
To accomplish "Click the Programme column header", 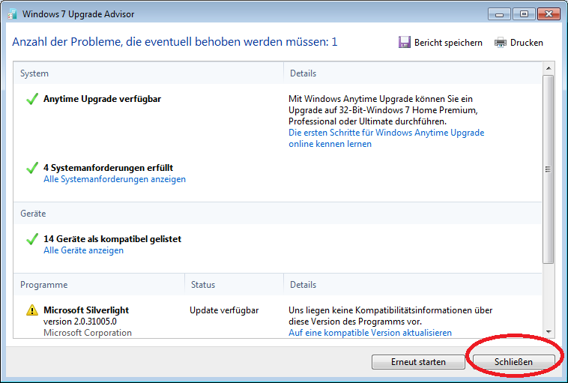I will tap(43, 285).
